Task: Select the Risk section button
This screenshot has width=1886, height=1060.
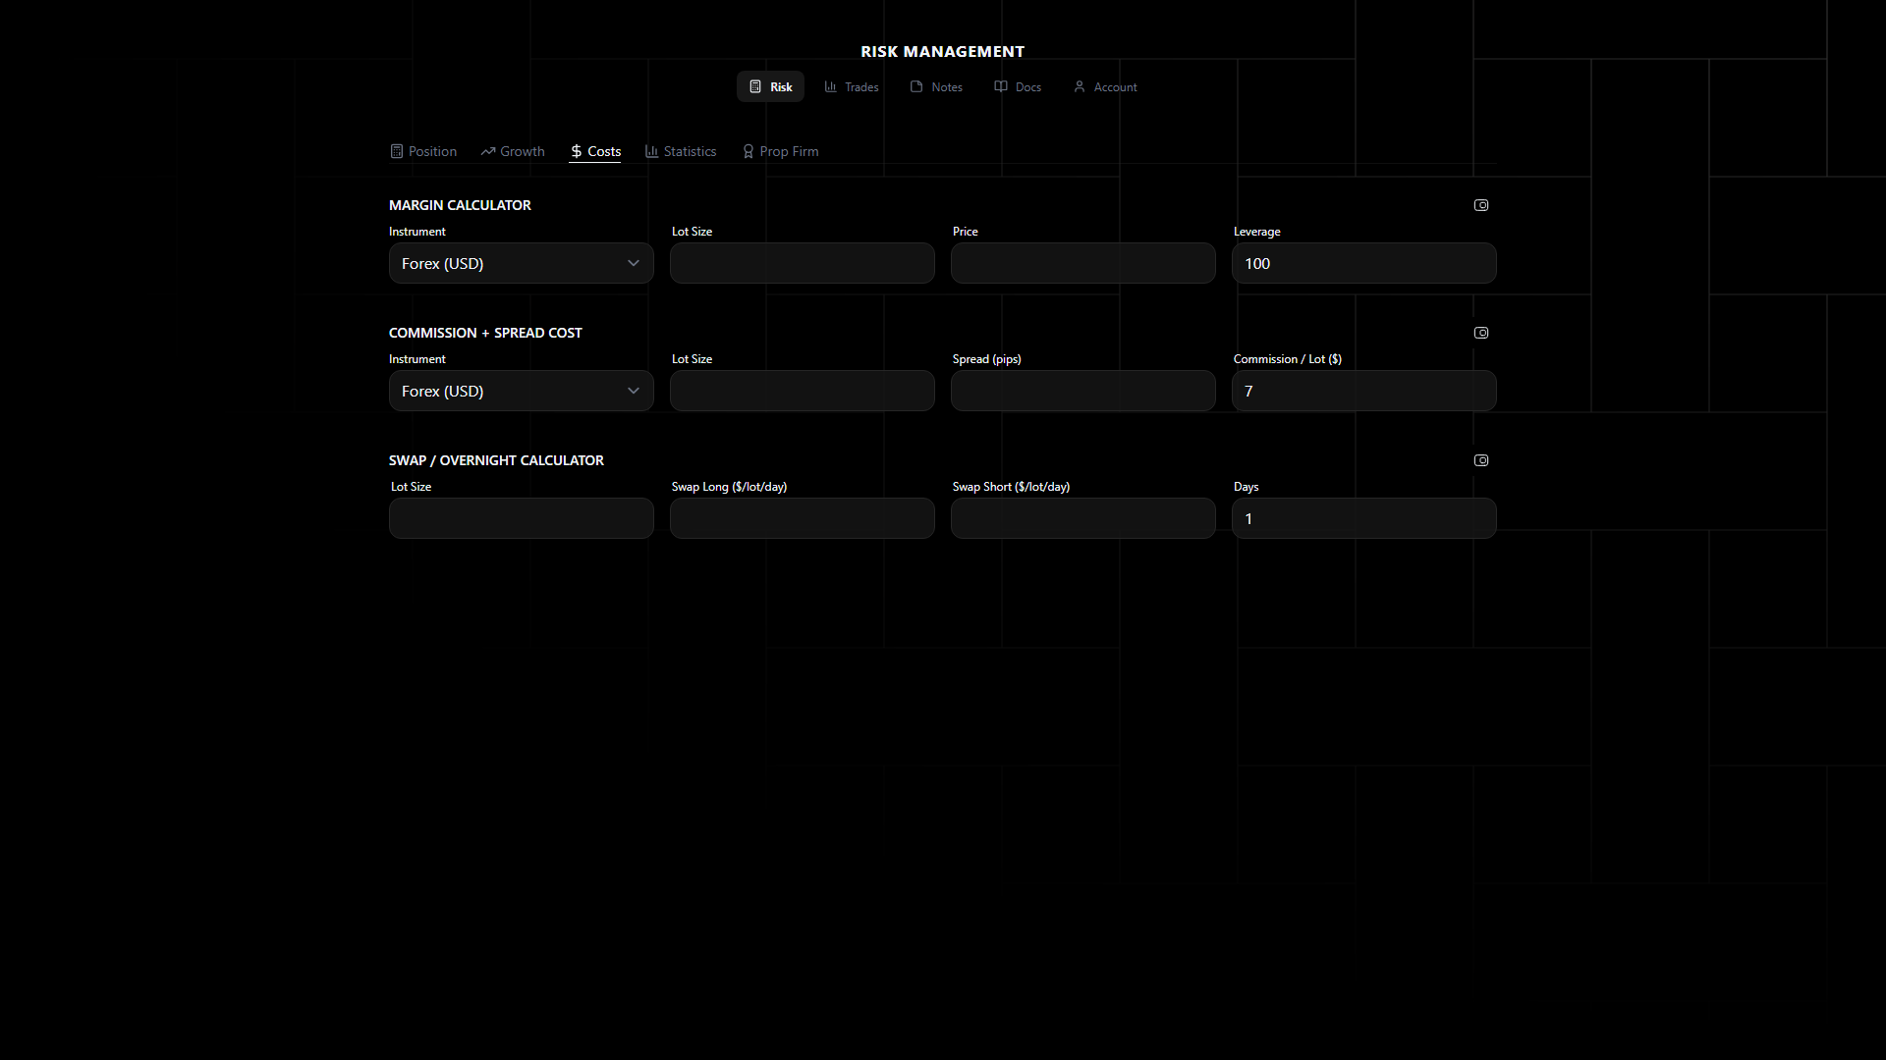Action: 770,87
